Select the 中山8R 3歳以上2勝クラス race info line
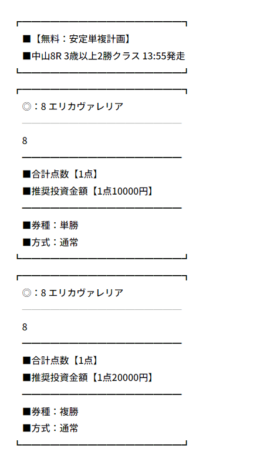This screenshot has height=465, width=253. 104,56
